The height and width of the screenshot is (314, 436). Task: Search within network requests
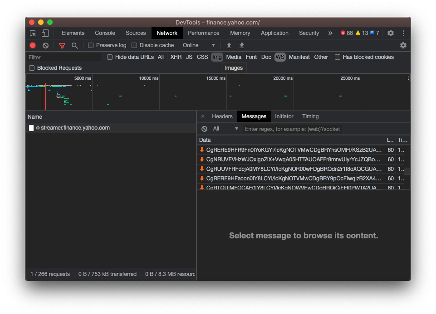click(74, 45)
